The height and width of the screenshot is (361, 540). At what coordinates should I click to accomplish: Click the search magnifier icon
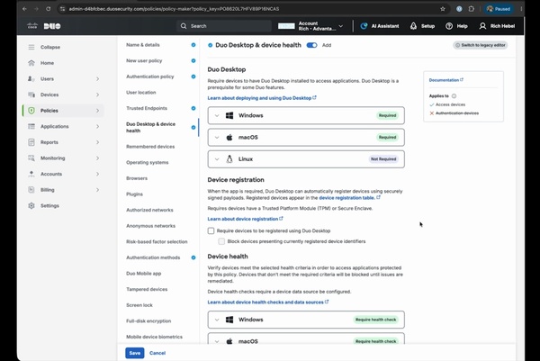(184, 26)
